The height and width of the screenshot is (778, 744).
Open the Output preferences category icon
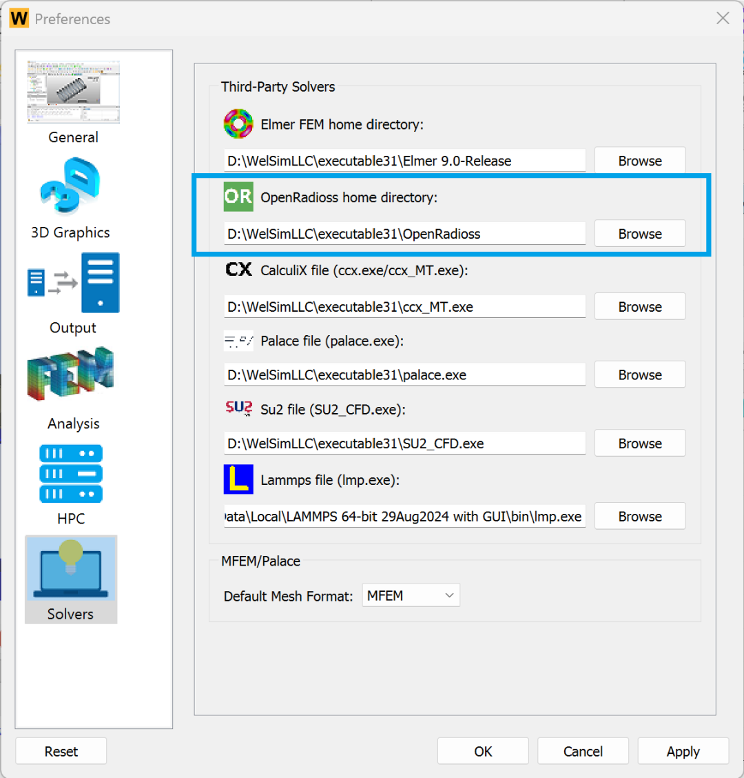click(x=73, y=283)
